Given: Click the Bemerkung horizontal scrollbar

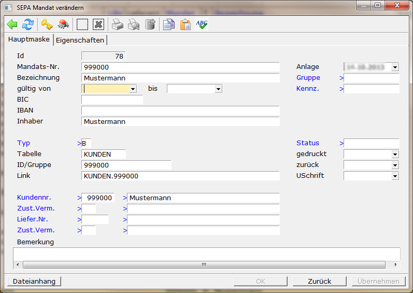Looking at the screenshot, I should 204,264.
